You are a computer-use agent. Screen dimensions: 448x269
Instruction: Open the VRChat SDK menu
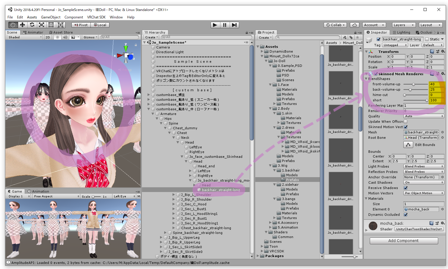[96, 17]
